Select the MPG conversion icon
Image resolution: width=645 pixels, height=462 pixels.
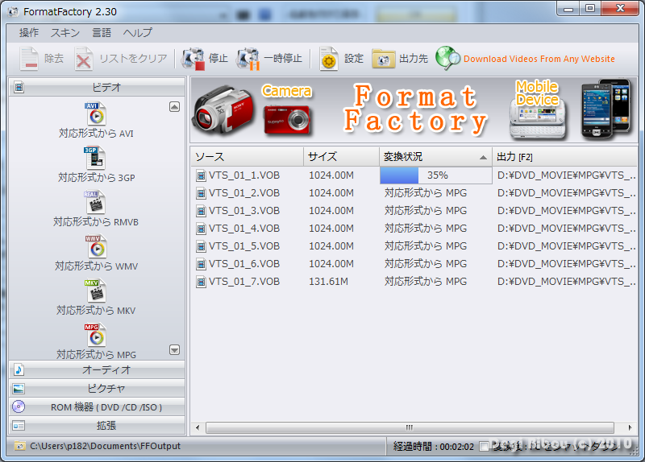(95, 335)
